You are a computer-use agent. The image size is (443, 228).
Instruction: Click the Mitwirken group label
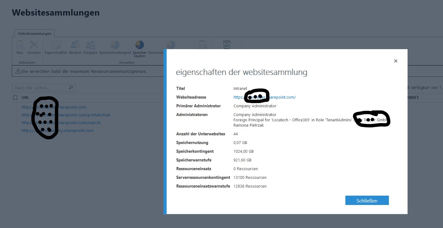(x=27, y=63)
